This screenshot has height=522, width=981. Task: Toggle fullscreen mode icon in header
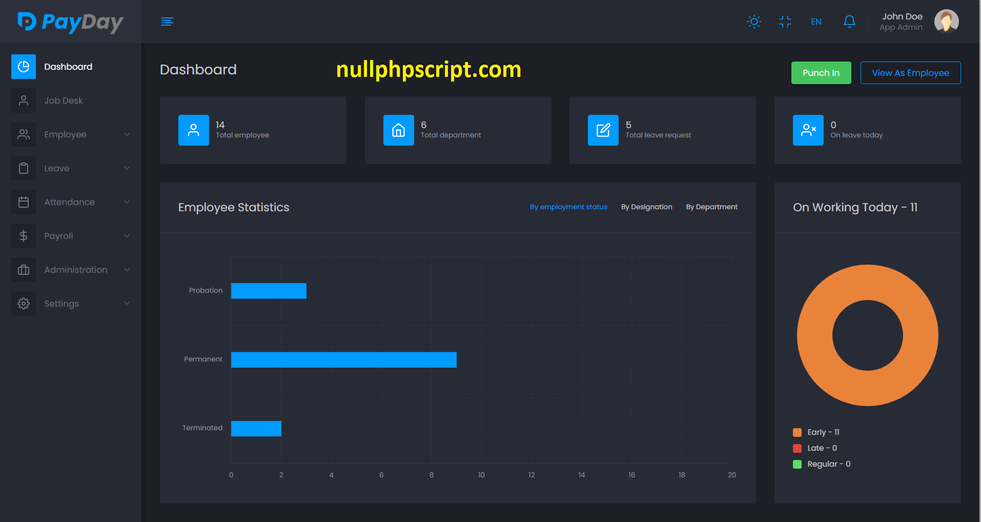pyautogui.click(x=785, y=22)
